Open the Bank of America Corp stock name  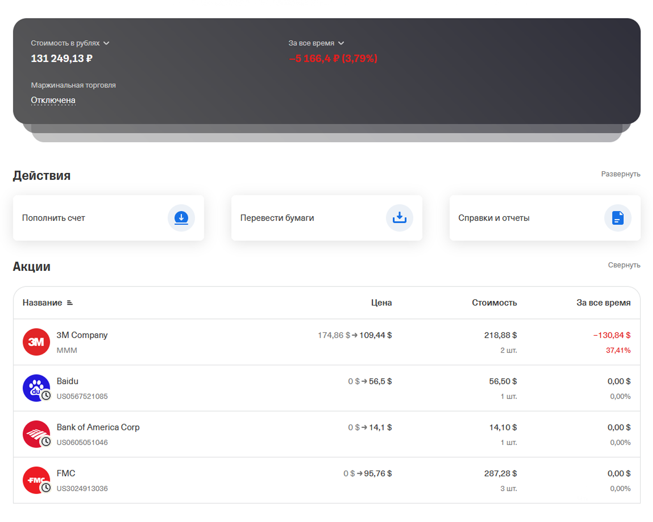pos(98,427)
